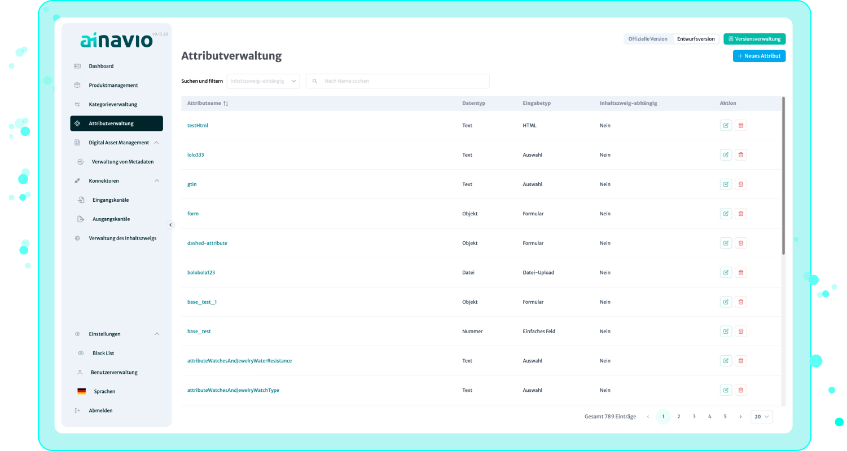
Task: Open Eingangskanäle menu item
Action: [x=111, y=200]
